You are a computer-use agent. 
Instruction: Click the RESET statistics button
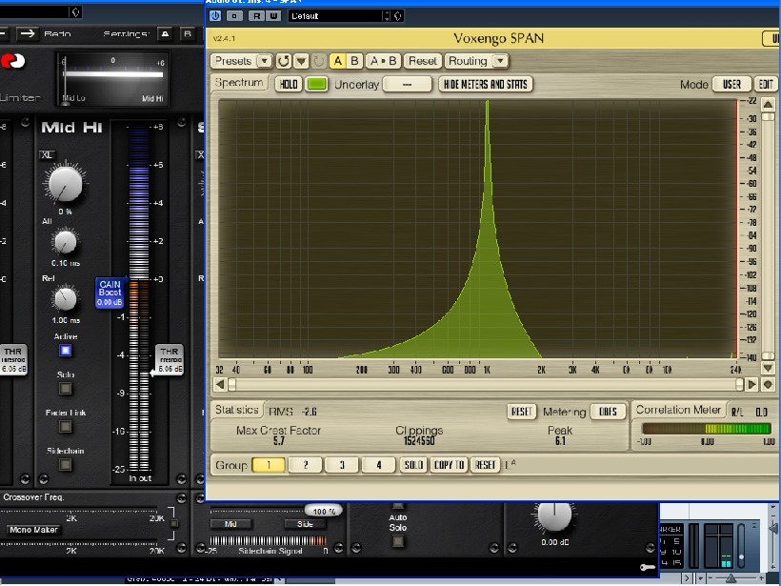click(521, 412)
